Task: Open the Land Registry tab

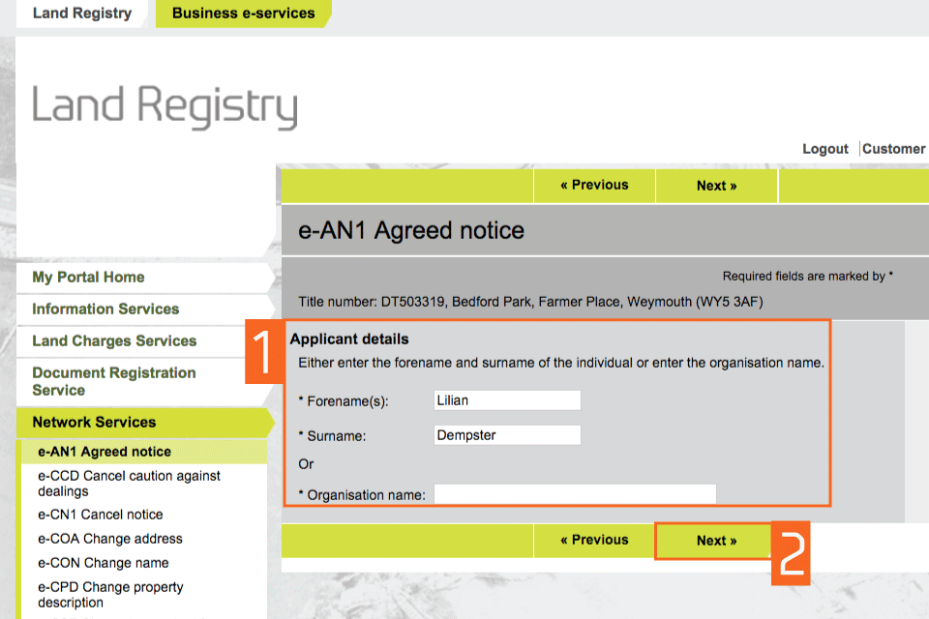Action: click(x=81, y=14)
